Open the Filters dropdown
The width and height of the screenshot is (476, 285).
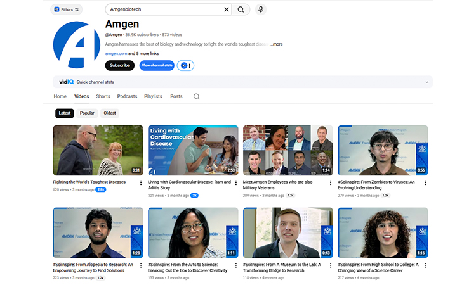coord(67,9)
